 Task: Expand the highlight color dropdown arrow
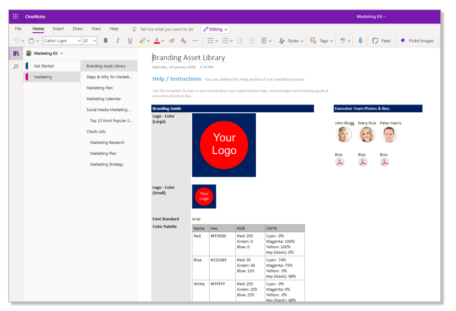click(148, 41)
